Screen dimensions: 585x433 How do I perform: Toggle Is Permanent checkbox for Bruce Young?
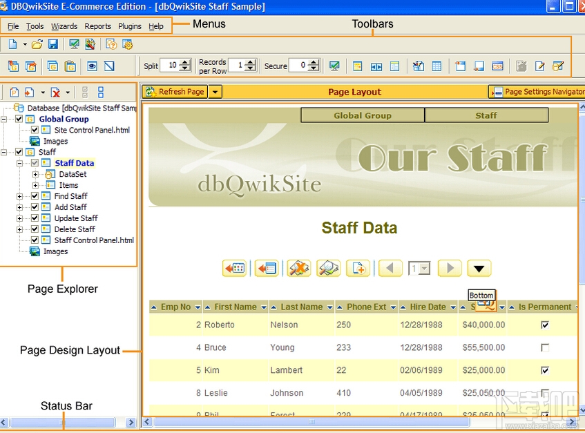pos(545,347)
